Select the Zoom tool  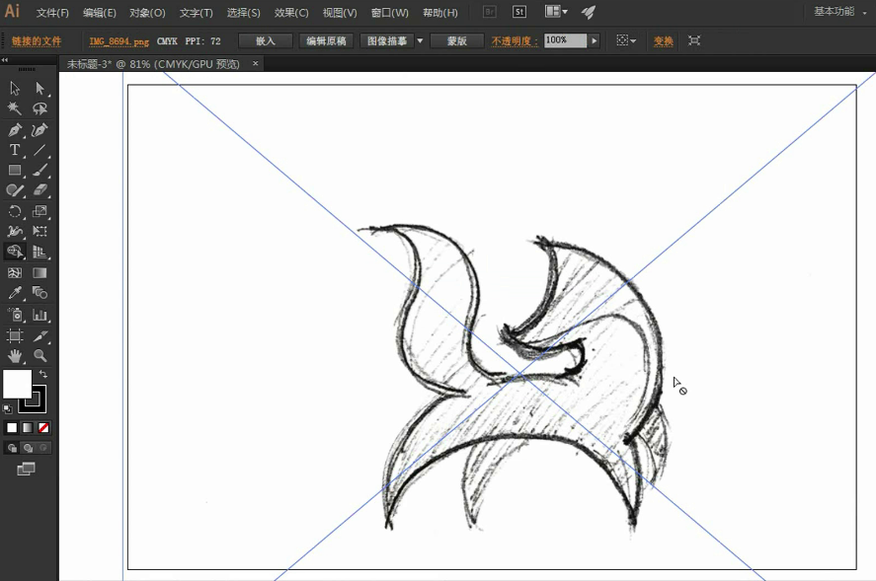point(40,355)
